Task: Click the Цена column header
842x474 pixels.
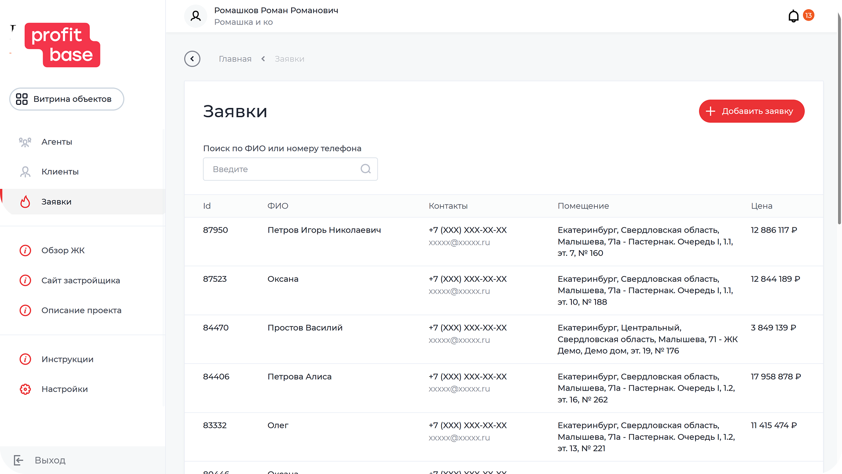Action: [x=762, y=206]
